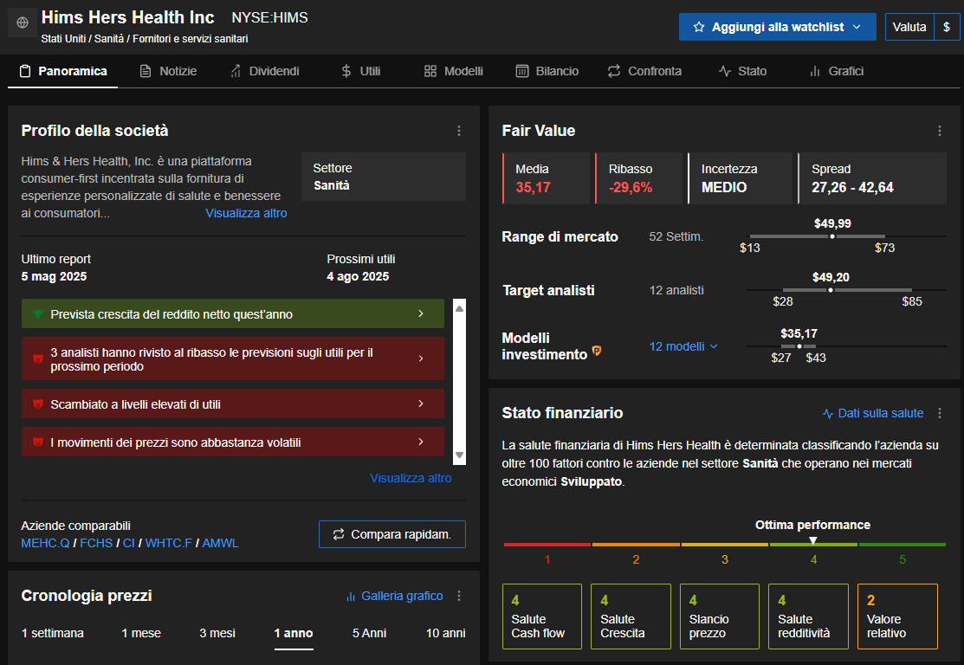Open the Slancio prezzo score card

(719, 617)
